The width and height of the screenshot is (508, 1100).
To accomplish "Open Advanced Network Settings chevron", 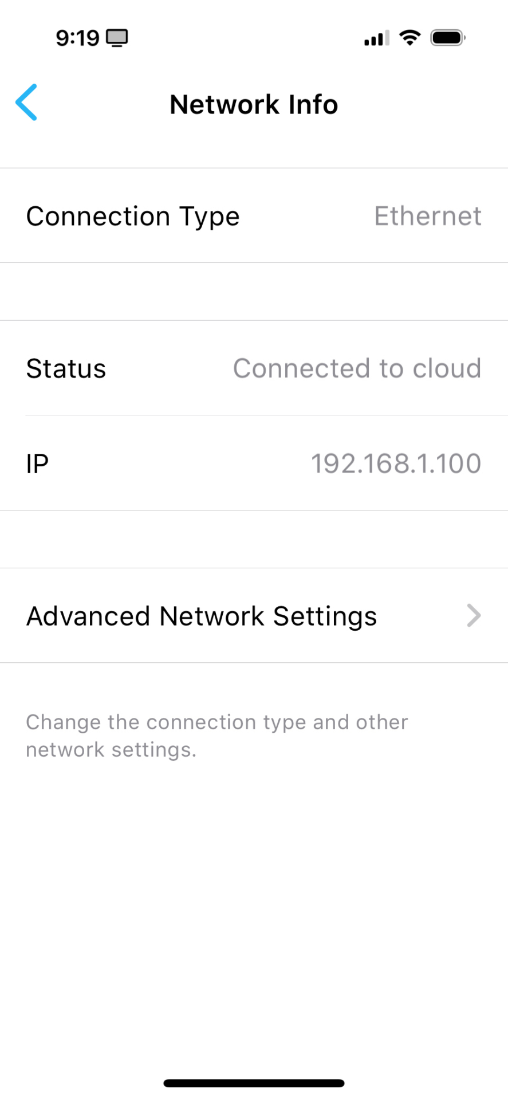I will click(474, 616).
